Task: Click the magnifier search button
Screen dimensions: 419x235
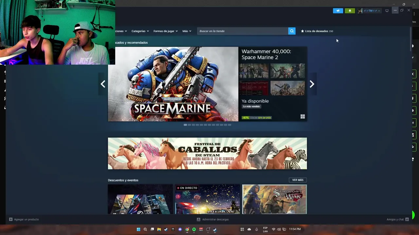Action: pos(292,31)
